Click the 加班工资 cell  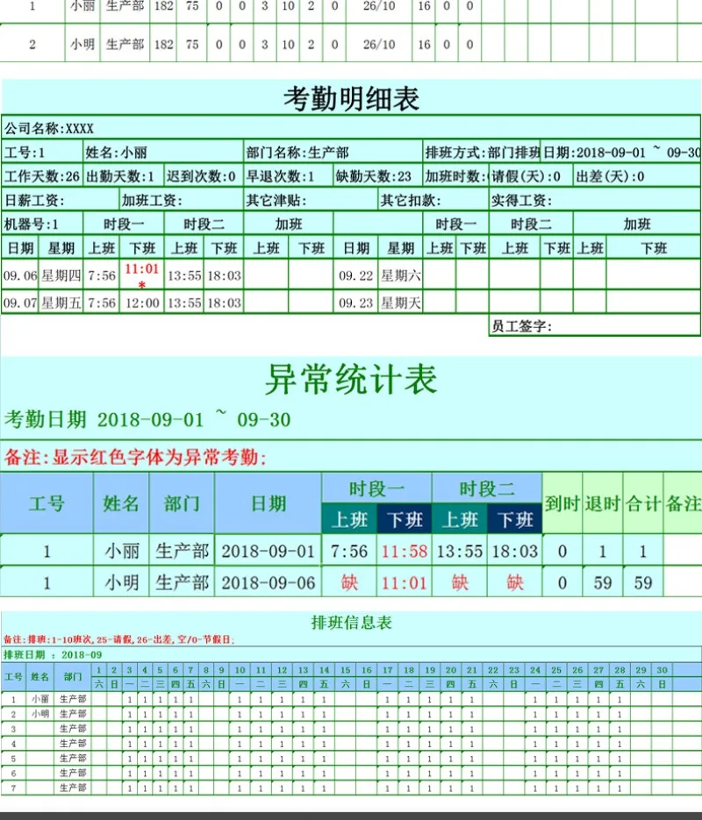tap(181, 200)
